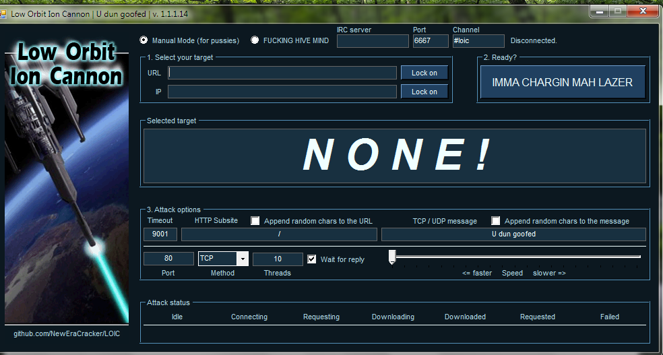663x355 pixels.
Task: Click the github.com/NewEraCracker/LOIC link
Action: (67, 333)
